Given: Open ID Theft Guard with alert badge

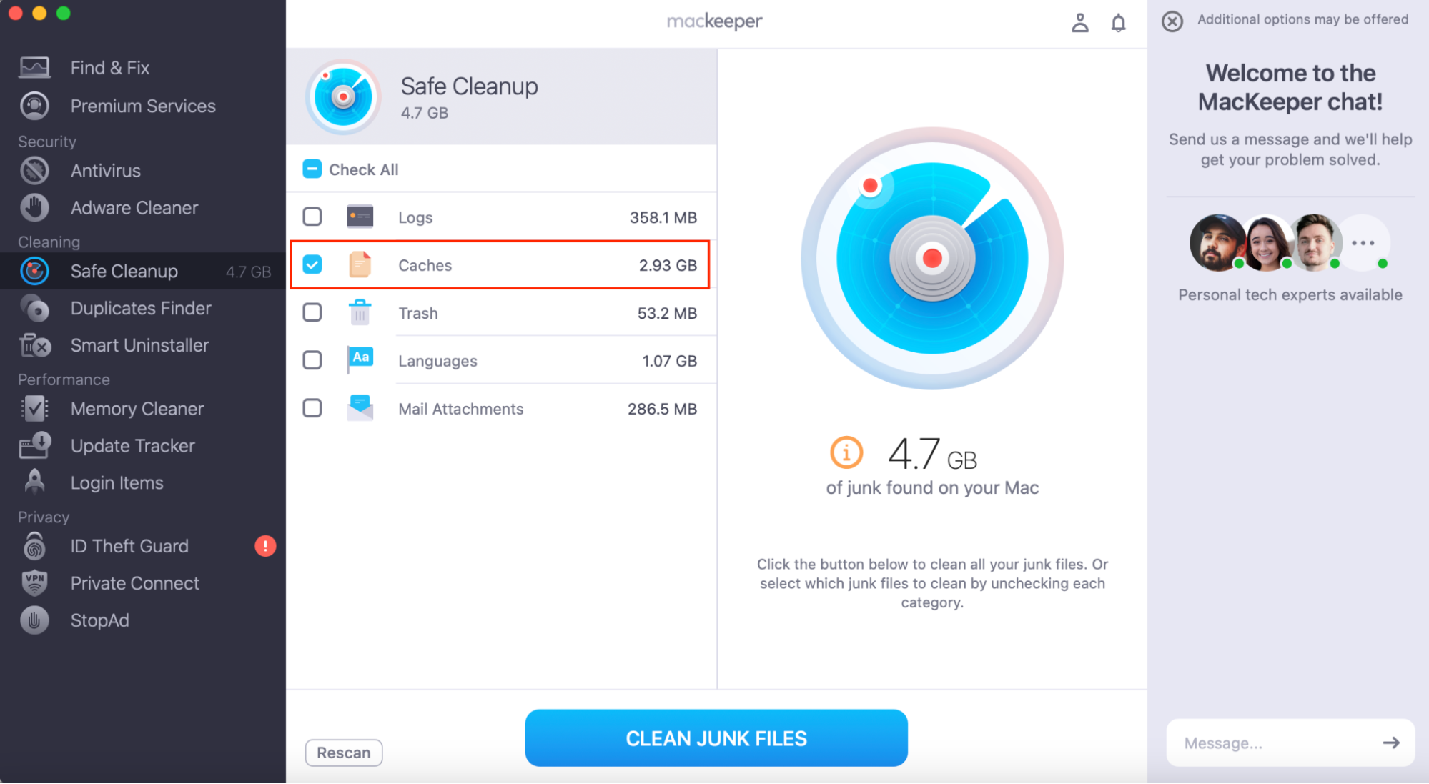Looking at the screenshot, I should pos(129,546).
